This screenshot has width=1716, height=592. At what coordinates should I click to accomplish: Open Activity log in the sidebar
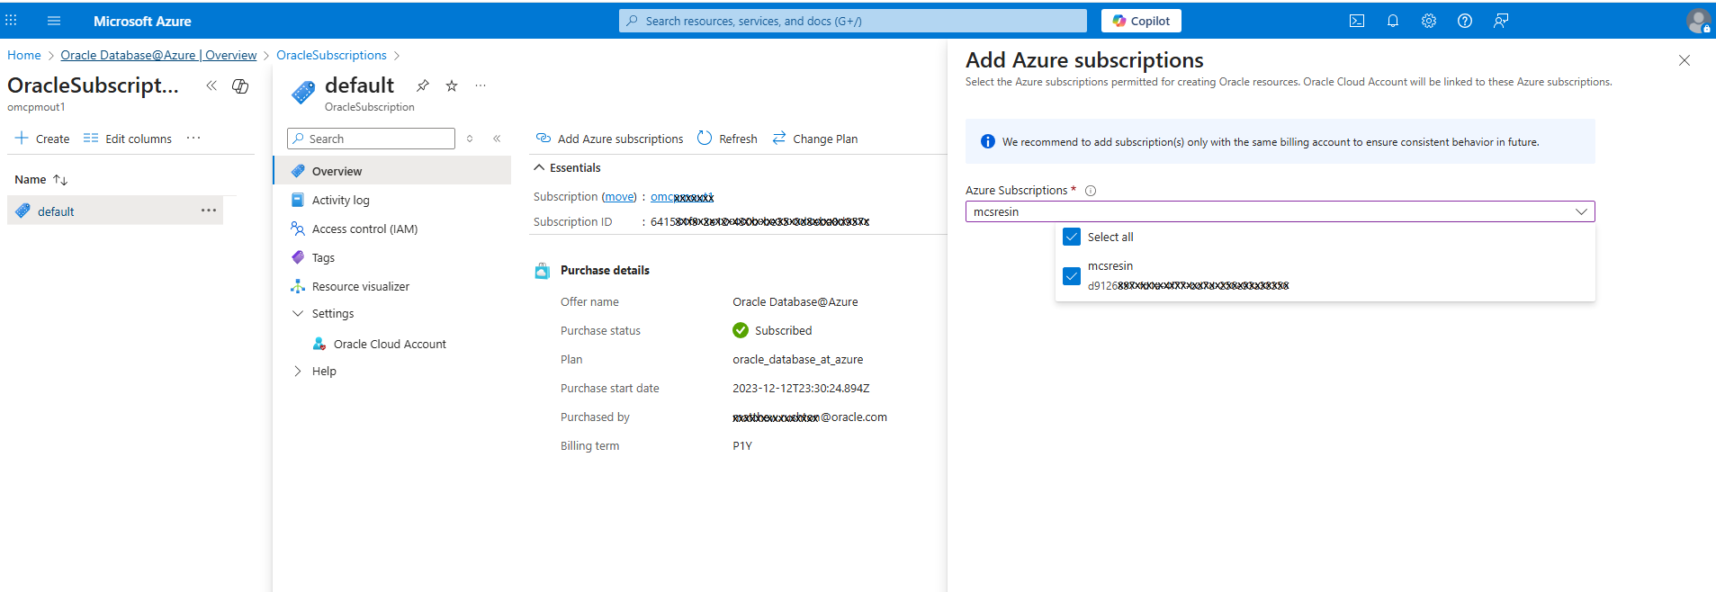340,200
